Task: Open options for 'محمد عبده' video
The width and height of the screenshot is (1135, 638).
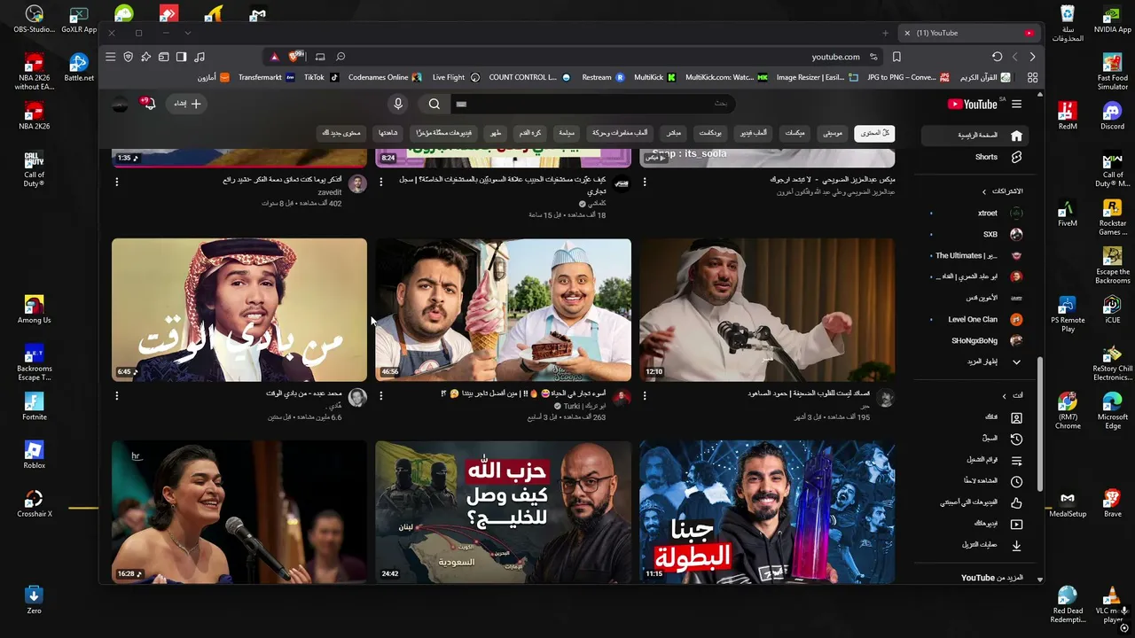Action: (117, 396)
